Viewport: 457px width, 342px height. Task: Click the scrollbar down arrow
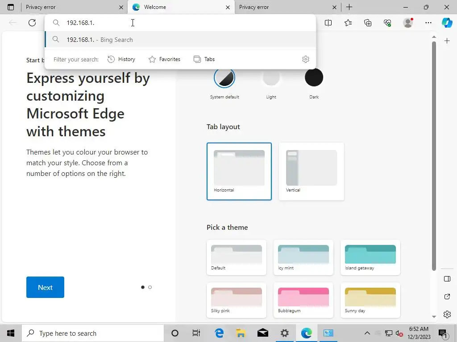click(x=434, y=317)
